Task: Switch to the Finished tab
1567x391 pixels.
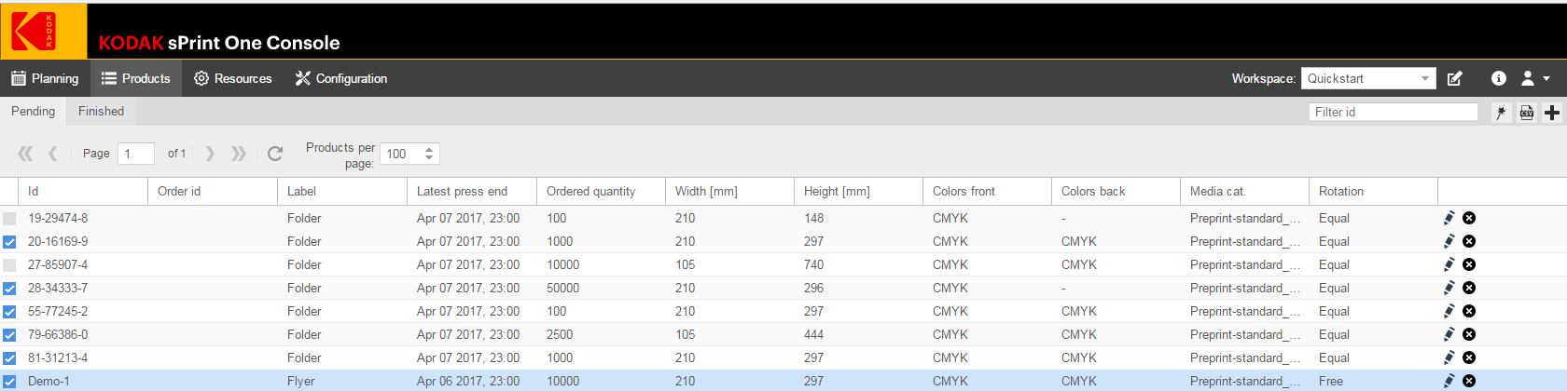Action: tap(101, 111)
